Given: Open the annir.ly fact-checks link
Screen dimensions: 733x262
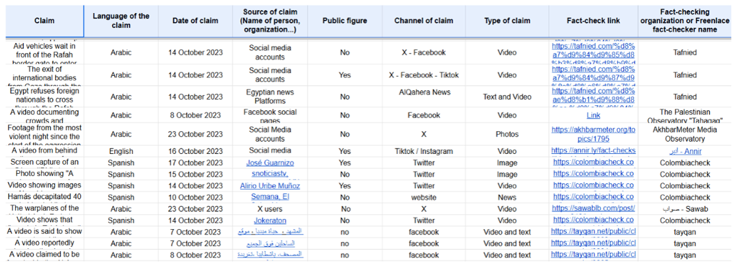Looking at the screenshot, I should [x=594, y=150].
